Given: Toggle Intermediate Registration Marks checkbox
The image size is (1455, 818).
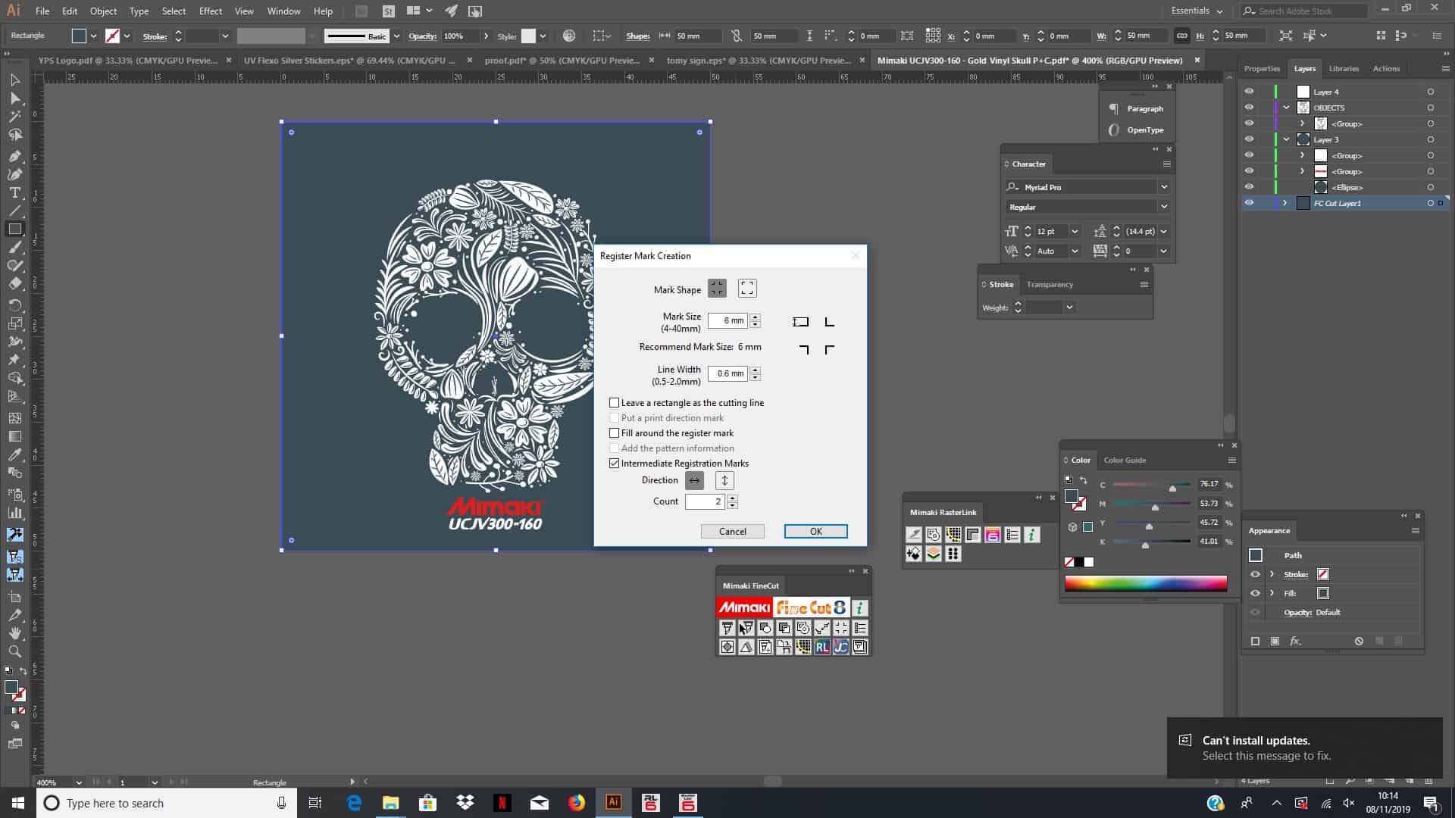Looking at the screenshot, I should point(614,463).
